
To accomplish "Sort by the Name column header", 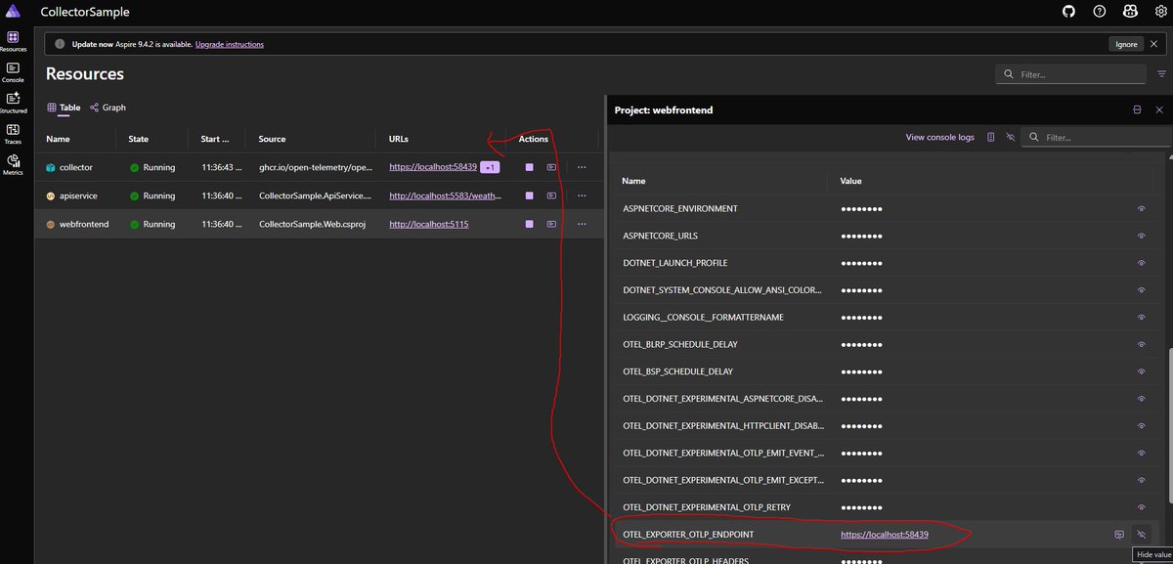I will (58, 139).
